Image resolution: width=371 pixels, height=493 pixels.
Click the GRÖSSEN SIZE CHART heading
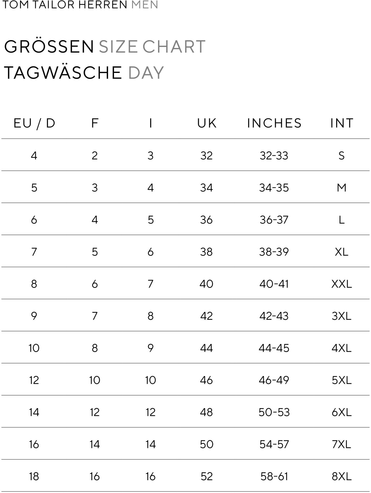pos(105,47)
